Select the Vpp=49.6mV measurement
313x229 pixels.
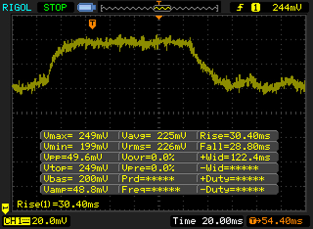tap(73, 158)
